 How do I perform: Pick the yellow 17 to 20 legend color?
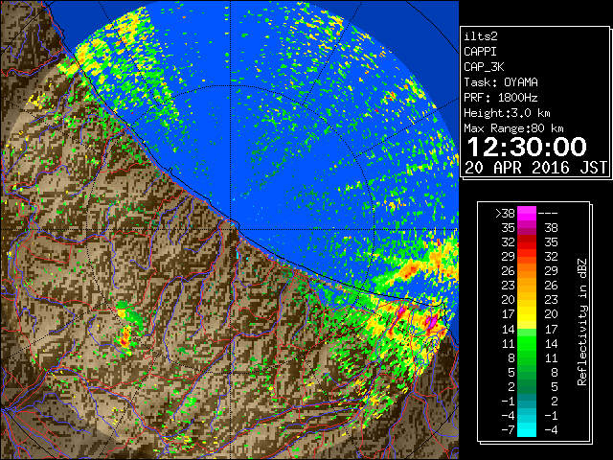527,314
